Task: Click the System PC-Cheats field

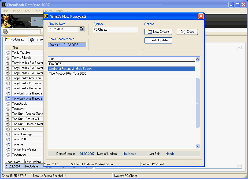Action: click(115, 30)
